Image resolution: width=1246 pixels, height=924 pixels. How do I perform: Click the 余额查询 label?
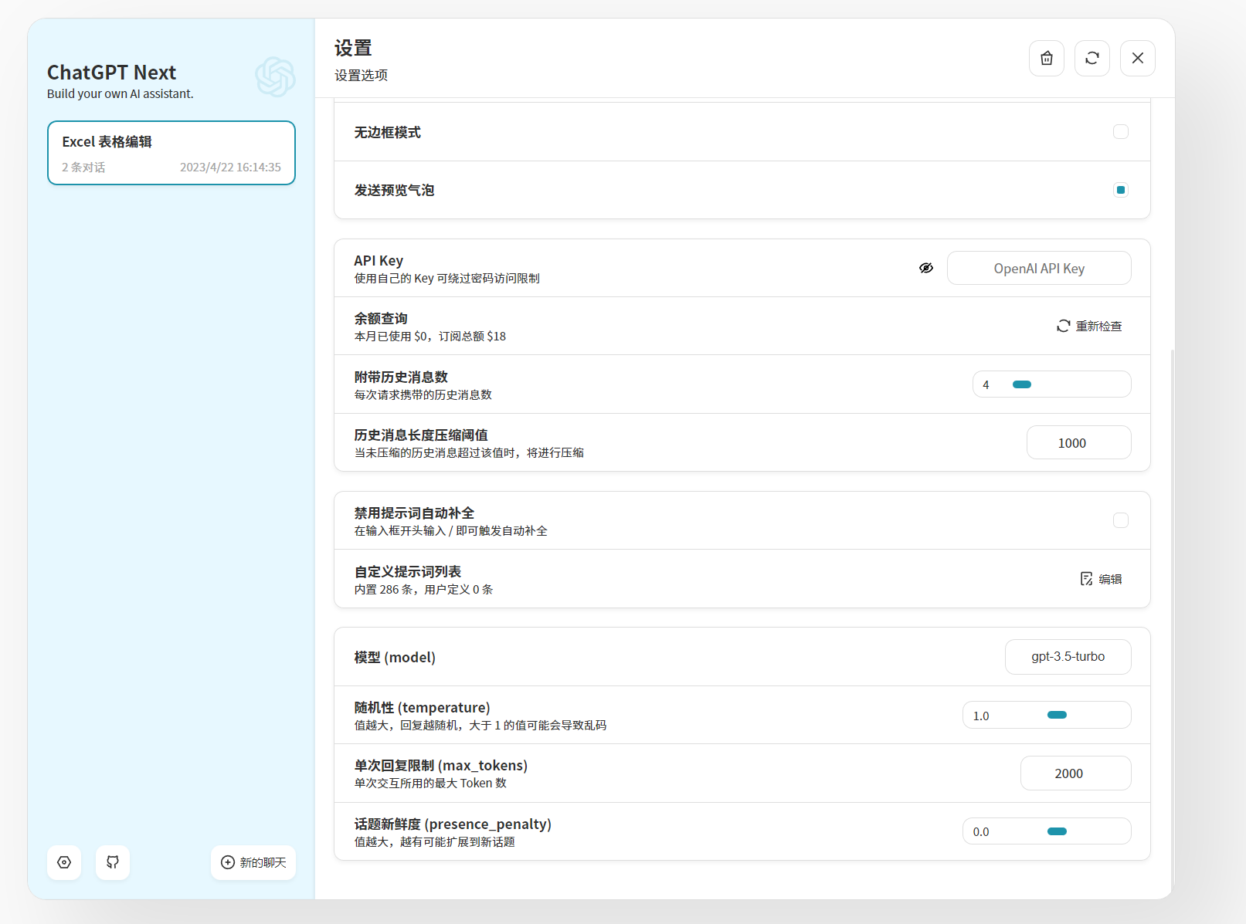pos(381,318)
